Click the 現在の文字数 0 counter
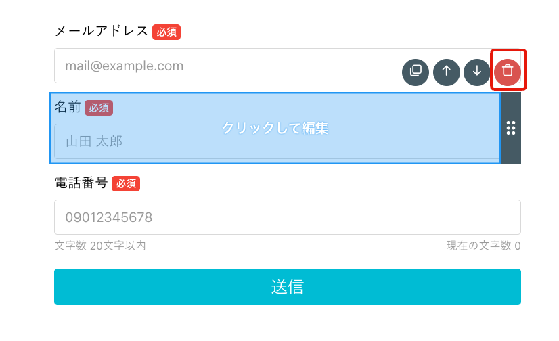The width and height of the screenshot is (559, 341). [x=483, y=246]
